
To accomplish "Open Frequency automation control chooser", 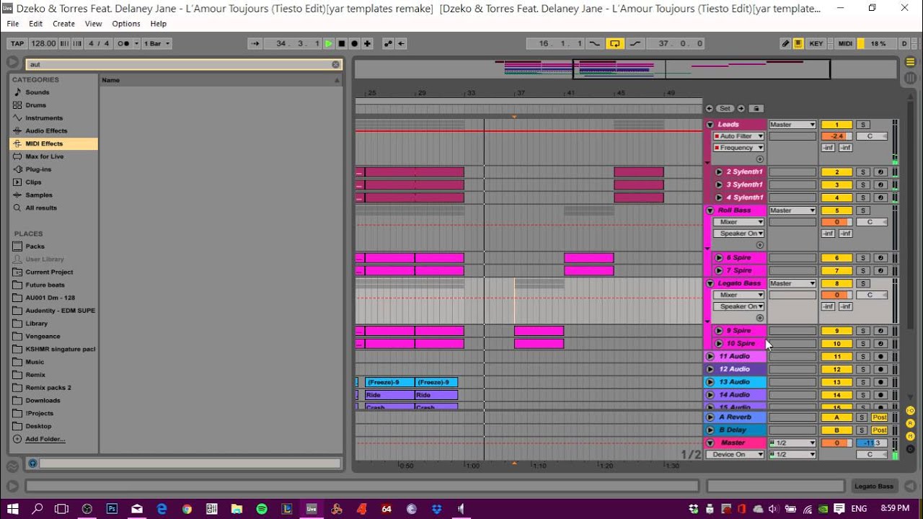I will pyautogui.click(x=738, y=148).
